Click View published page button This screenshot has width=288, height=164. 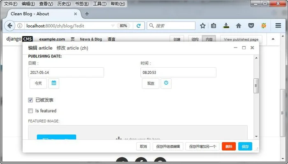click(241, 39)
